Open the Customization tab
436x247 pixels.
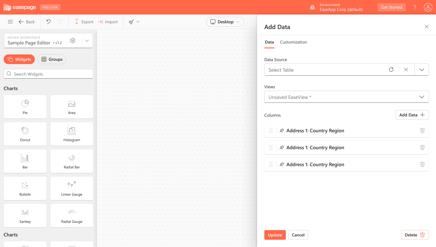(x=293, y=42)
